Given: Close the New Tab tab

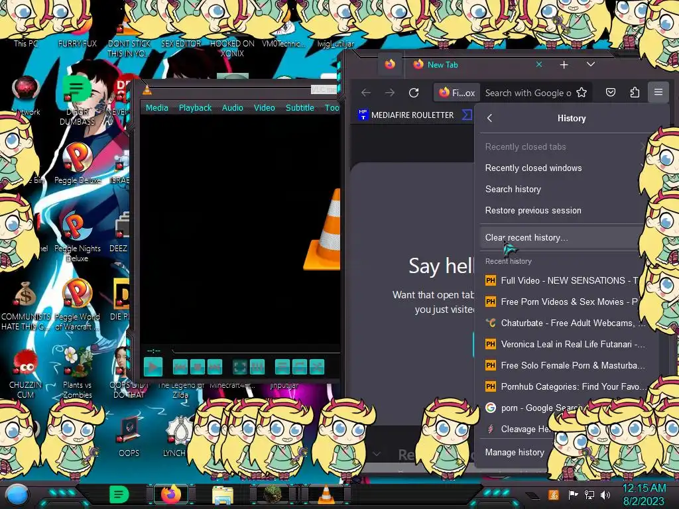Looking at the screenshot, I should click(x=539, y=64).
